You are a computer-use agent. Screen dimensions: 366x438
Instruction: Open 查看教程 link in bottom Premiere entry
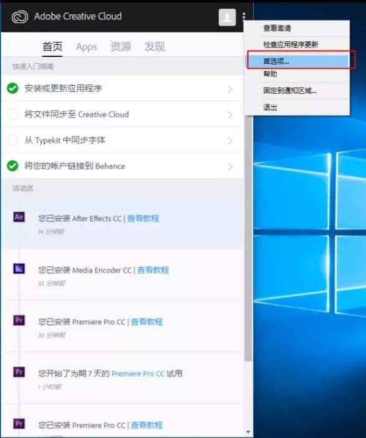(147, 425)
